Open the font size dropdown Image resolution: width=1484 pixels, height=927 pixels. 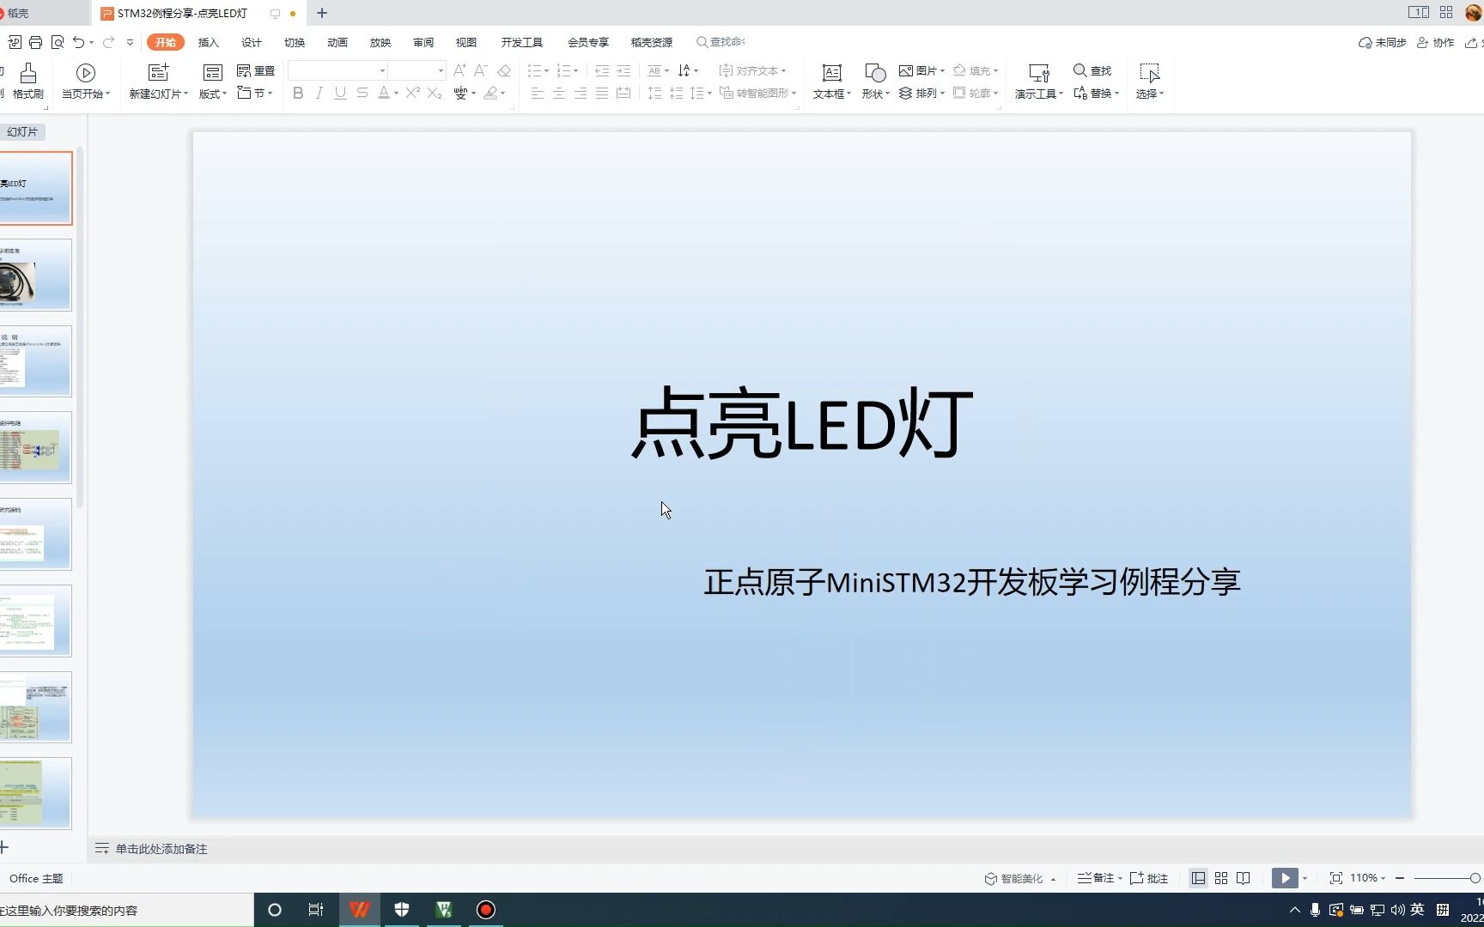(441, 70)
